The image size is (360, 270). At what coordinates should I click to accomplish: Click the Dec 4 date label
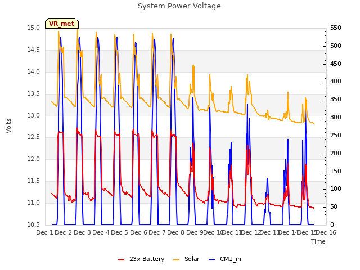pos(101,232)
